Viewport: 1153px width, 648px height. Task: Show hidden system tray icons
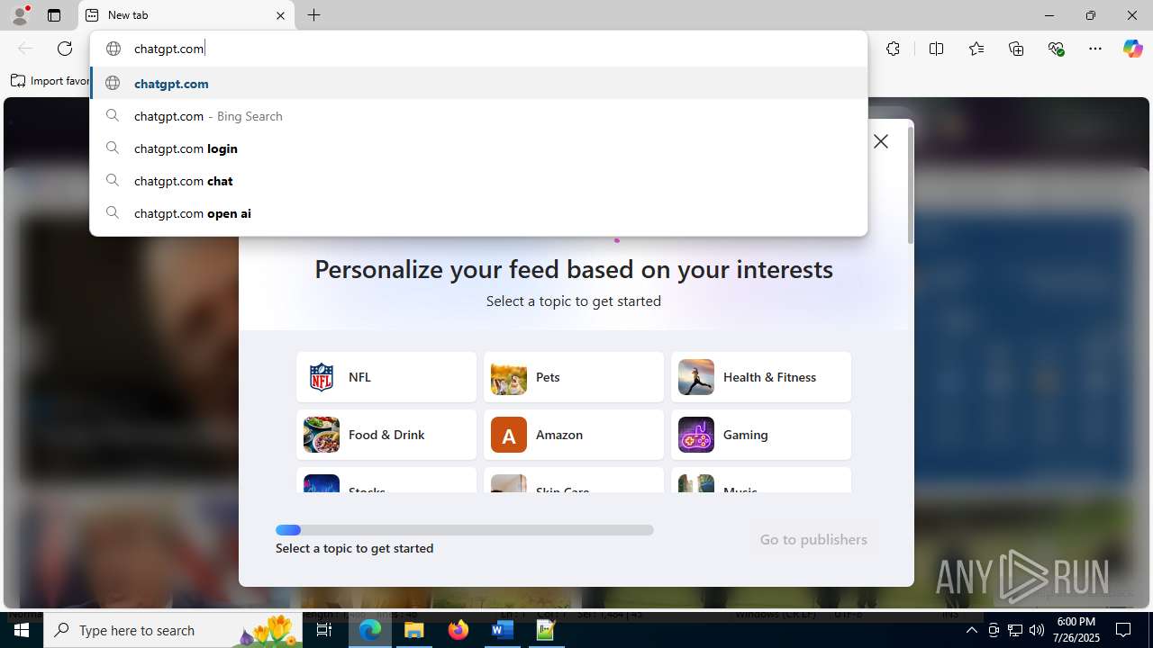pyautogui.click(x=971, y=630)
